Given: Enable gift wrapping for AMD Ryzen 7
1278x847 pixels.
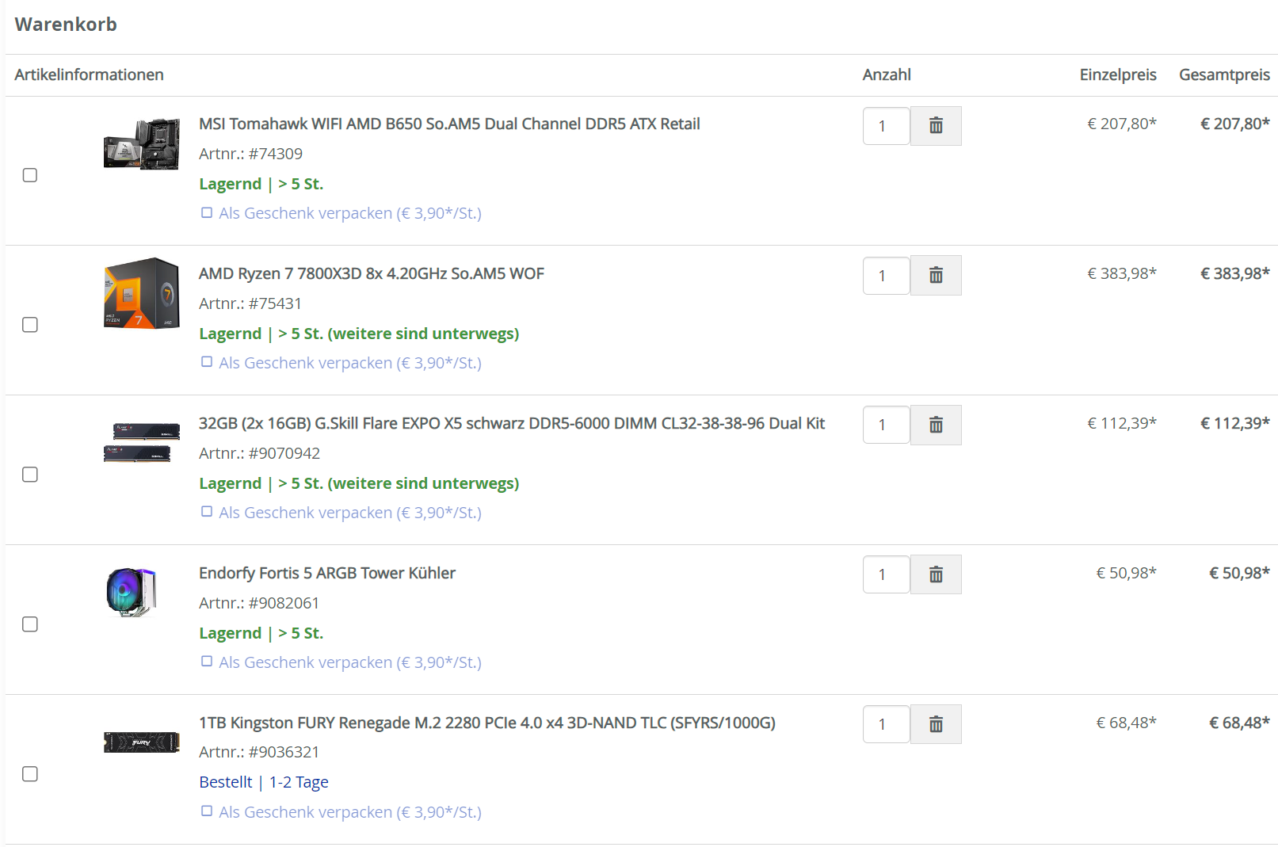Looking at the screenshot, I should pyautogui.click(x=207, y=362).
